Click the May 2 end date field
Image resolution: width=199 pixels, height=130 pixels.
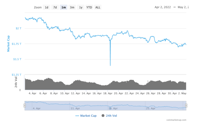(183, 7)
